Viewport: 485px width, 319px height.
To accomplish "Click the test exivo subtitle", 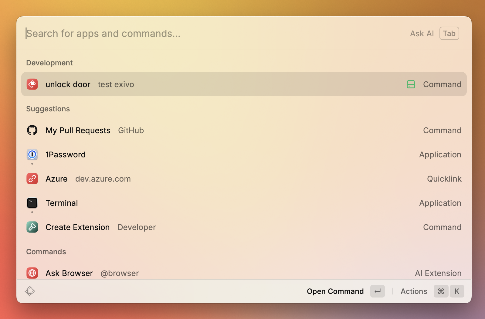I will (116, 84).
